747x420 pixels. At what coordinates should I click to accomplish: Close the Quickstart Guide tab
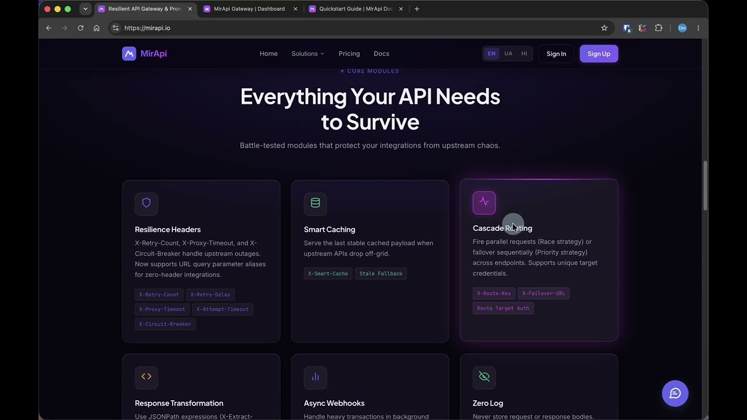tap(400, 9)
